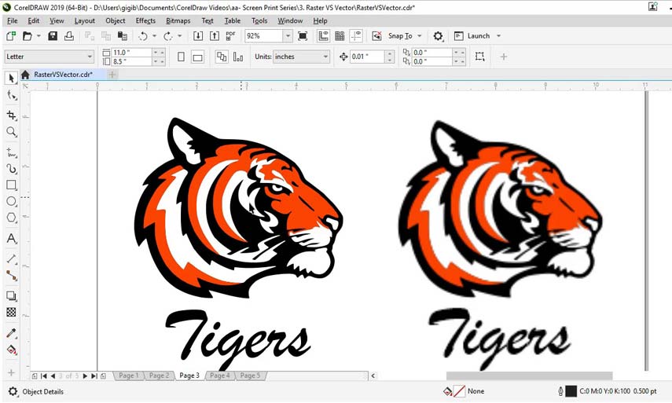Choose the Rectangle tool
672x403 pixels.
pyautogui.click(x=11, y=185)
